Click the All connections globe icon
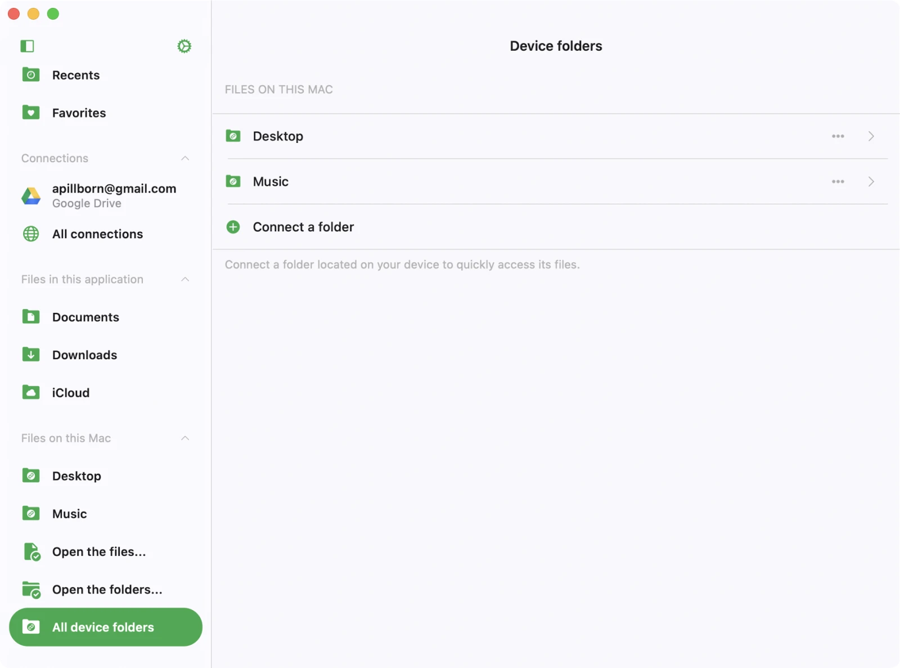The image size is (900, 668). [31, 234]
